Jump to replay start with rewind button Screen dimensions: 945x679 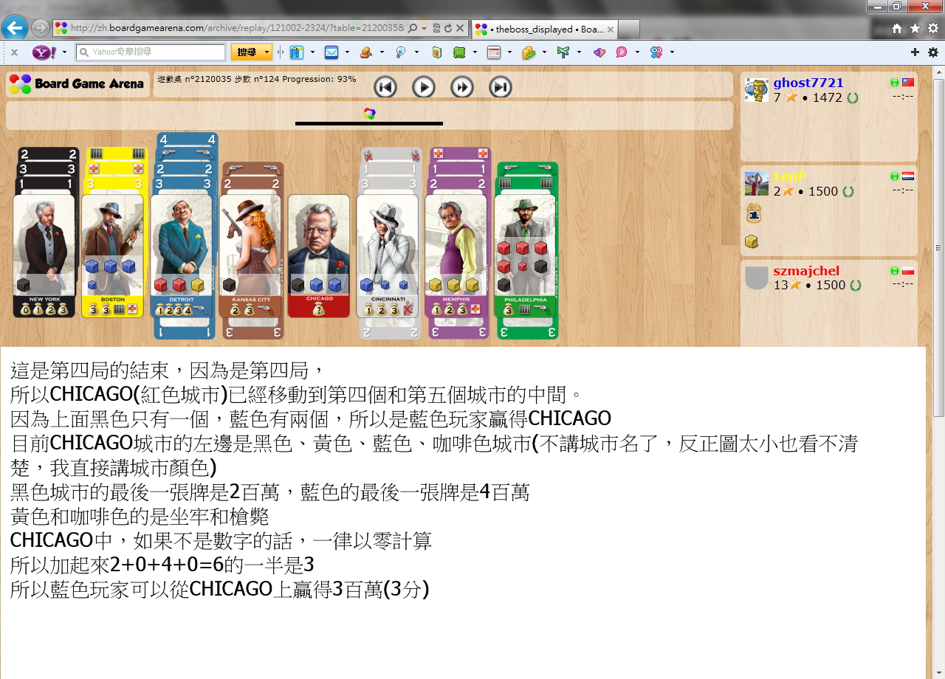point(385,87)
